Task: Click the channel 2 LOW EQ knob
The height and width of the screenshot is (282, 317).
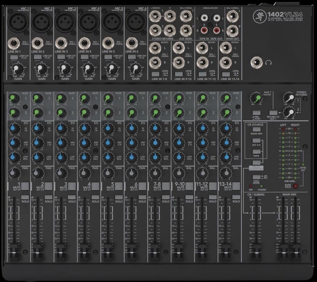Action: pyautogui.click(x=37, y=157)
